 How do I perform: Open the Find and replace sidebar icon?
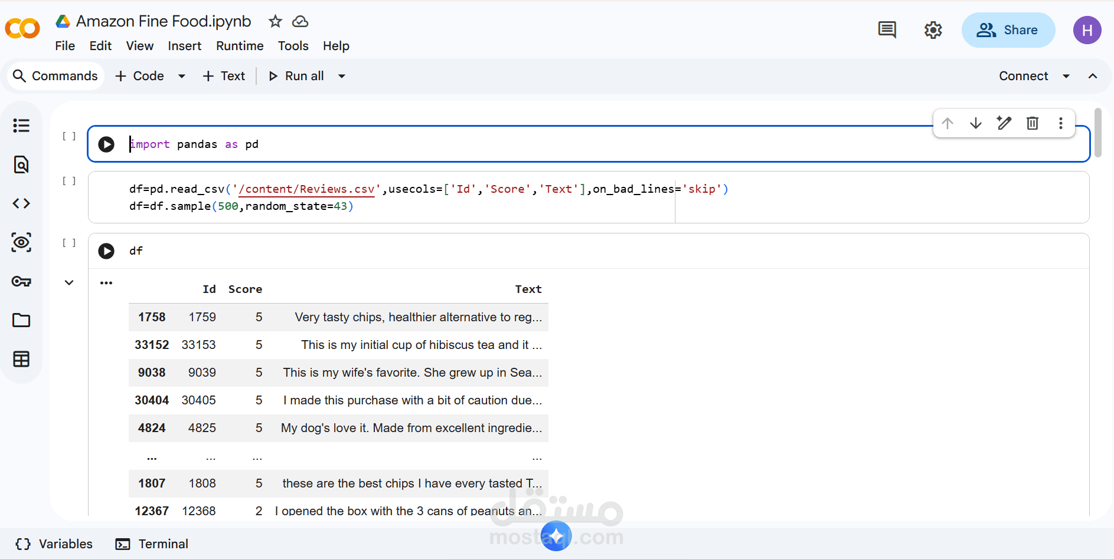pyautogui.click(x=21, y=164)
